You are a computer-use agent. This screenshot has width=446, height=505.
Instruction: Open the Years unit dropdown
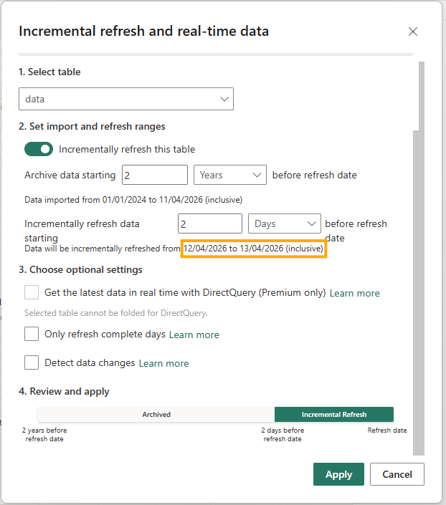[x=230, y=175]
